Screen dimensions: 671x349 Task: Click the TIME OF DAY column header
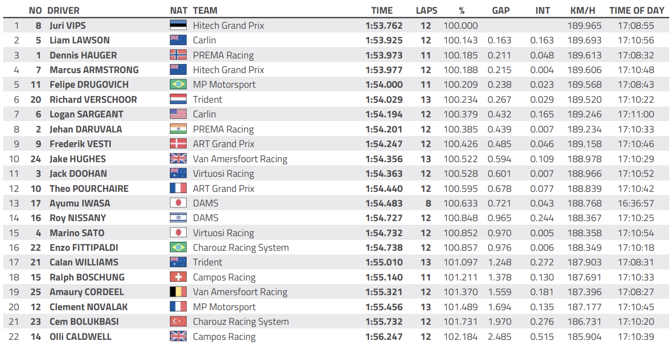tap(637, 11)
